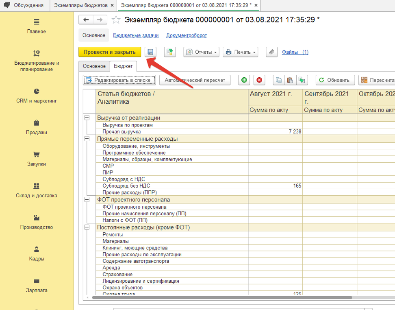Click the copy icon in budget toolbar

(x=279, y=80)
